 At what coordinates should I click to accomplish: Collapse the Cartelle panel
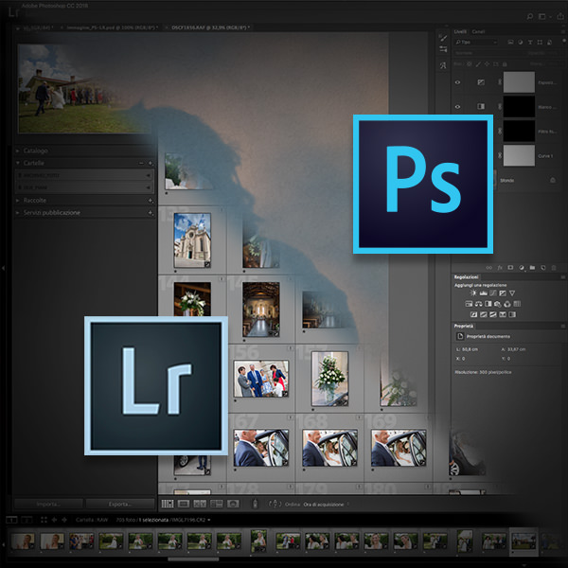17,163
